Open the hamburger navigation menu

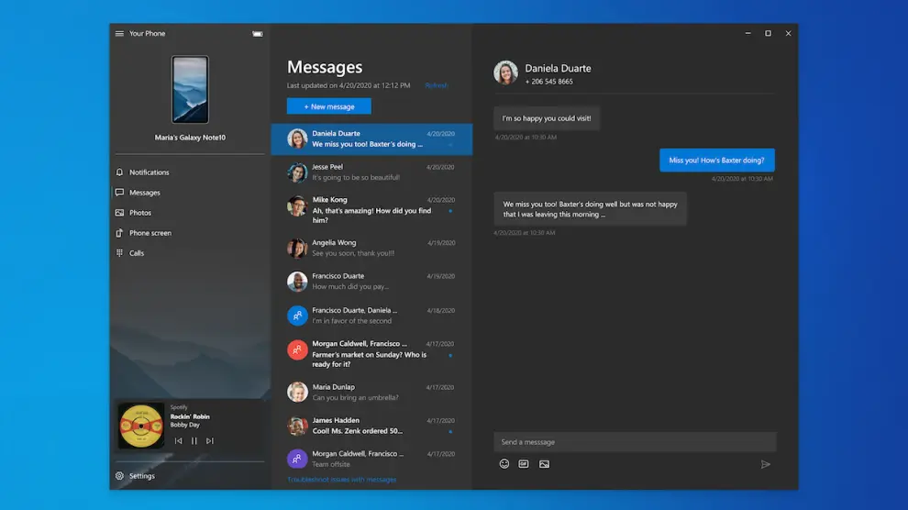tap(119, 34)
